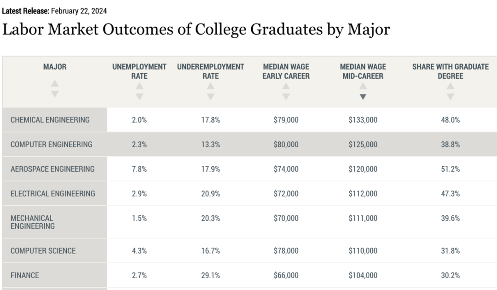This screenshot has height=290, width=497.
Task: Click Median Wage Mid-Career ascending arrow
Action: [363, 87]
